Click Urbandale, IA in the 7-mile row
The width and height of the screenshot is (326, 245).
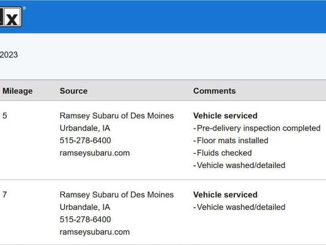click(x=85, y=208)
